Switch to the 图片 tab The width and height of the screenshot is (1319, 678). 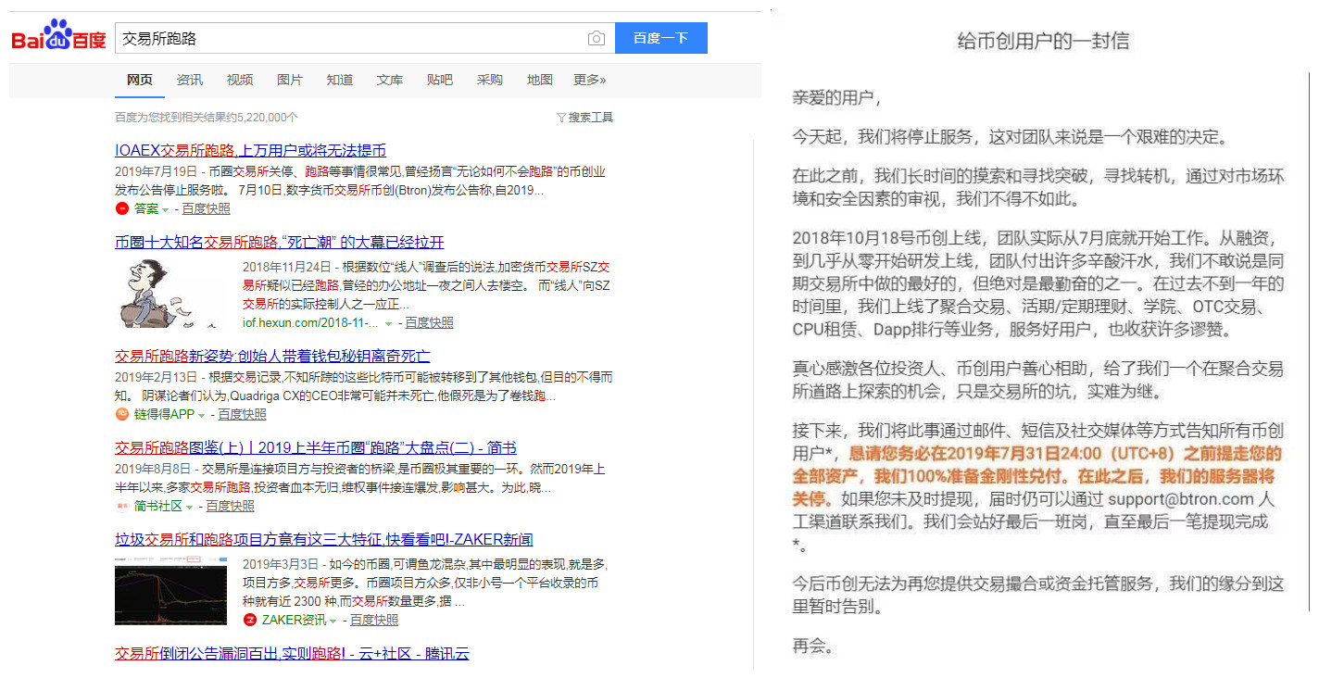pyautogui.click(x=290, y=80)
